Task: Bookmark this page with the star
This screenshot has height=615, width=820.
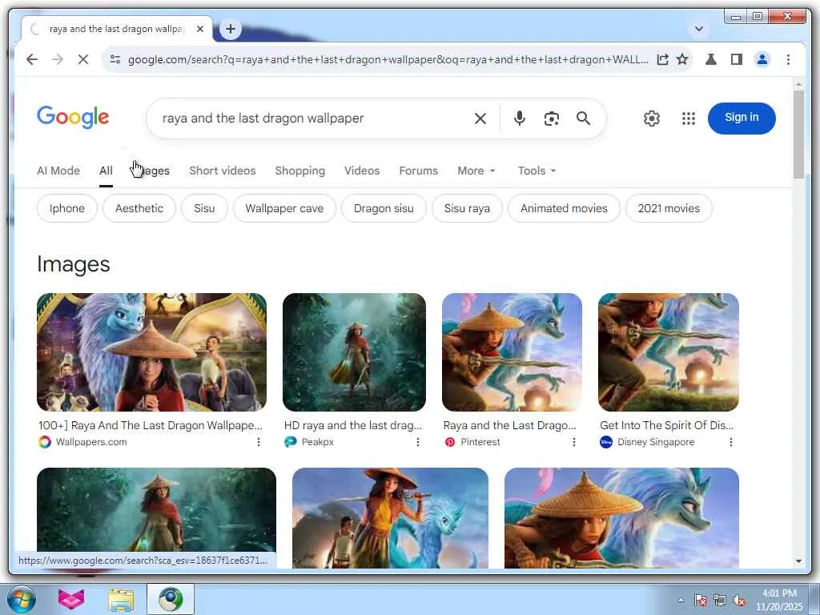Action: (x=682, y=59)
